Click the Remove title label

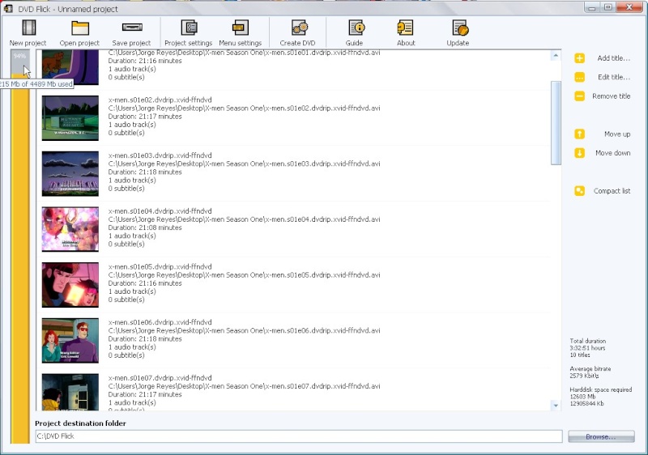(612, 96)
